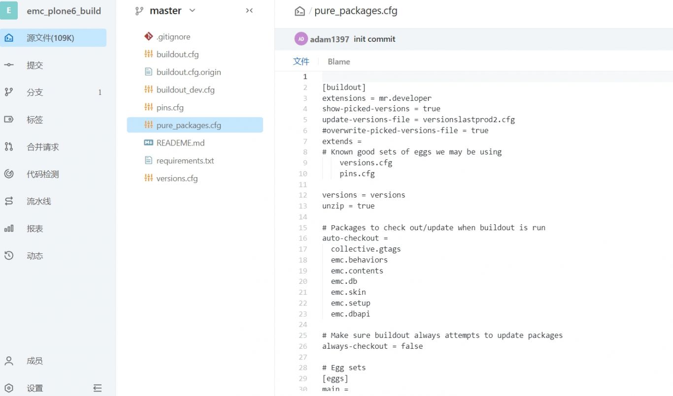Viewport: 673px width, 396px height.
Task: Click the emc_plone6_build project name
Action: (64, 10)
